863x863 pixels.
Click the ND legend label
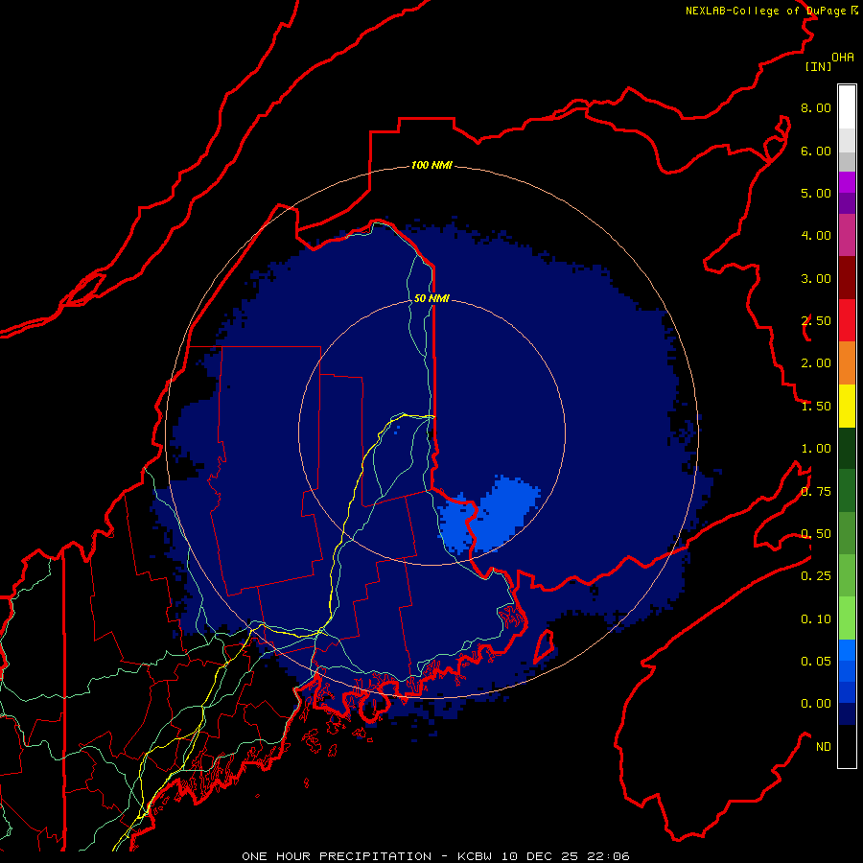pyautogui.click(x=824, y=747)
